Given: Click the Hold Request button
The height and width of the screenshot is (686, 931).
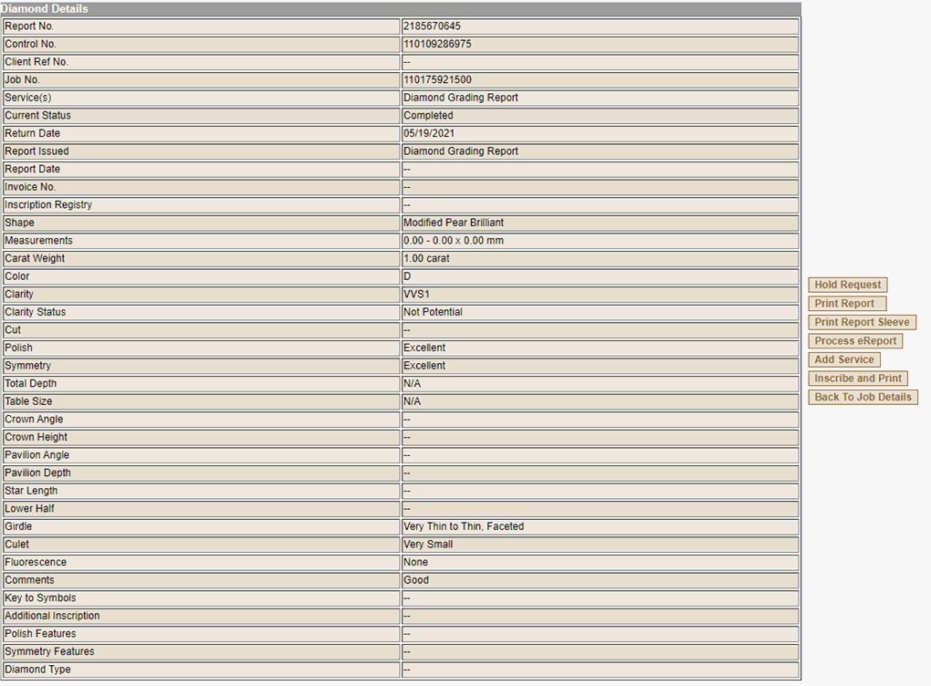Looking at the screenshot, I should click(x=847, y=285).
